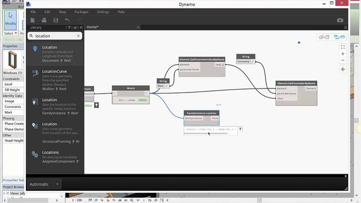Select Location Document Revit search result

point(55,54)
